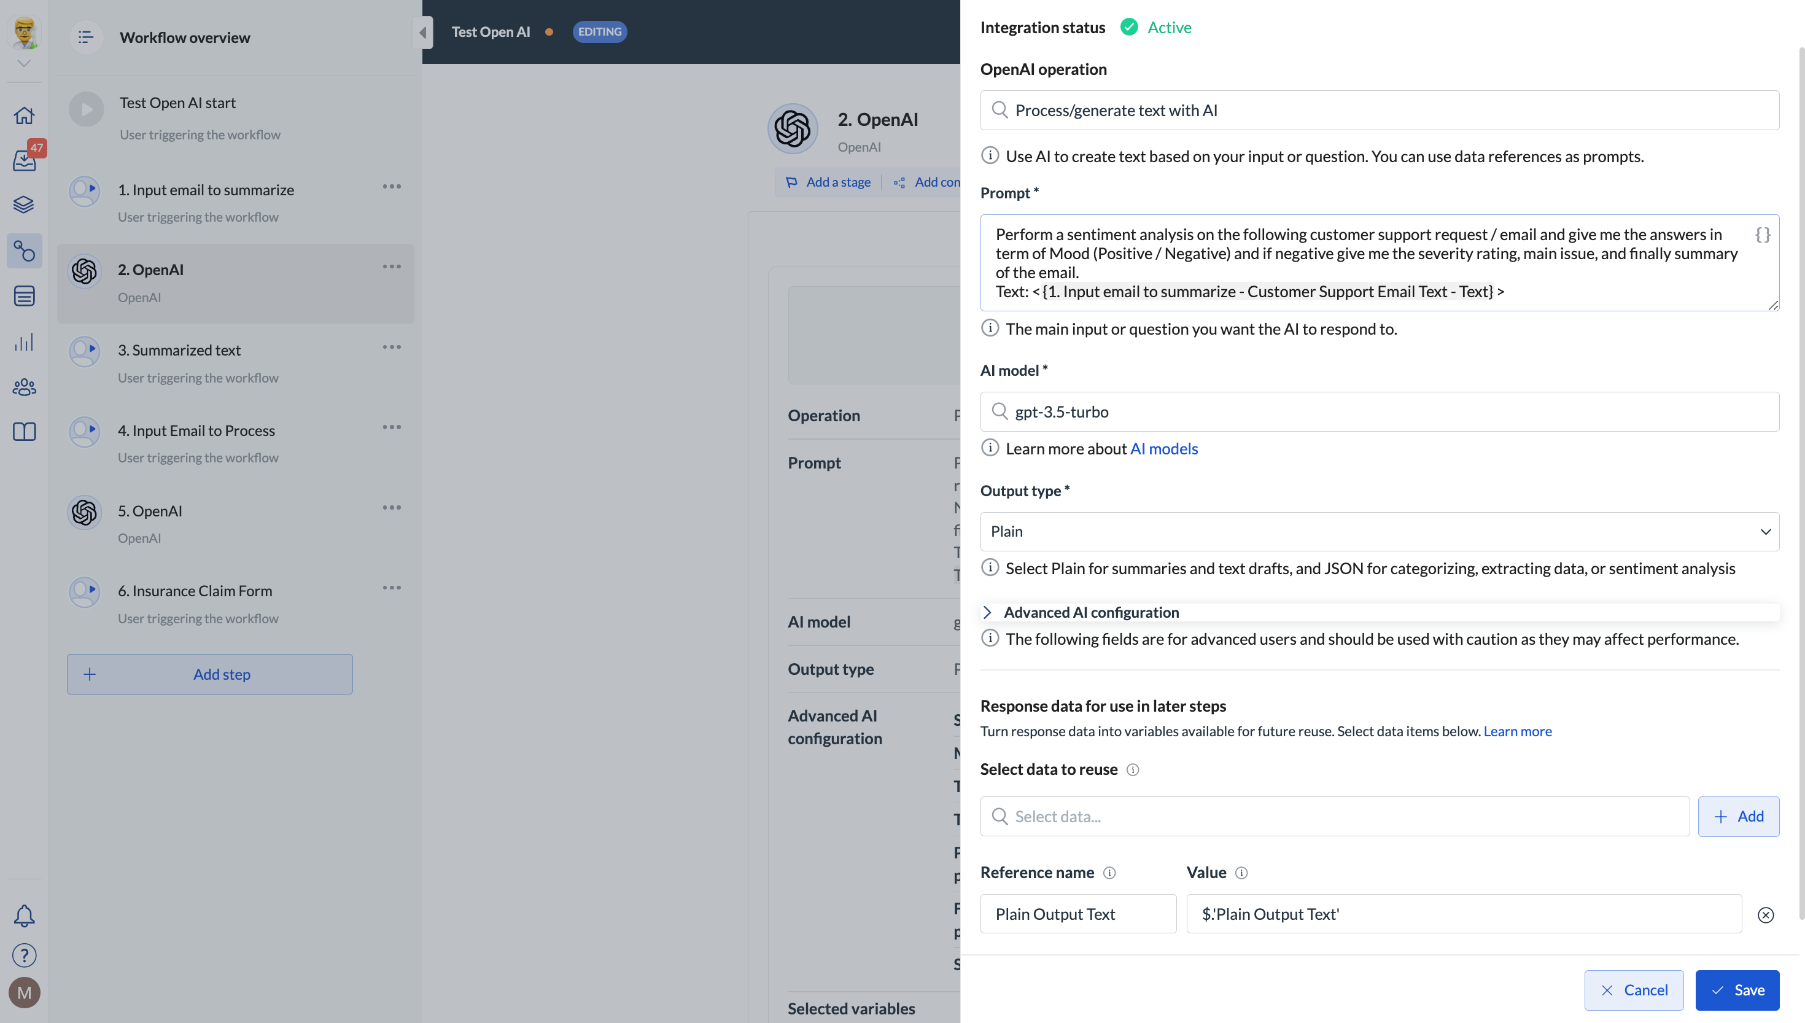Click the analytics bar chart sidebar icon
This screenshot has height=1023, width=1805.
click(24, 342)
